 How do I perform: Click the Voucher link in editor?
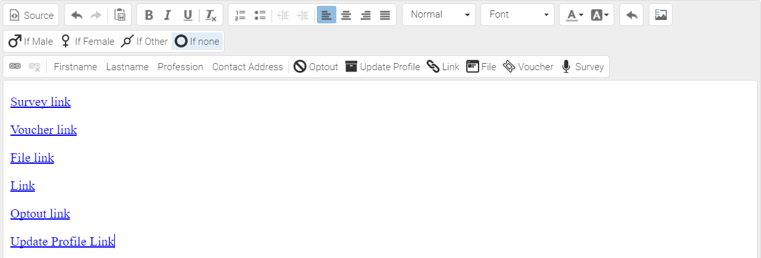pos(44,130)
